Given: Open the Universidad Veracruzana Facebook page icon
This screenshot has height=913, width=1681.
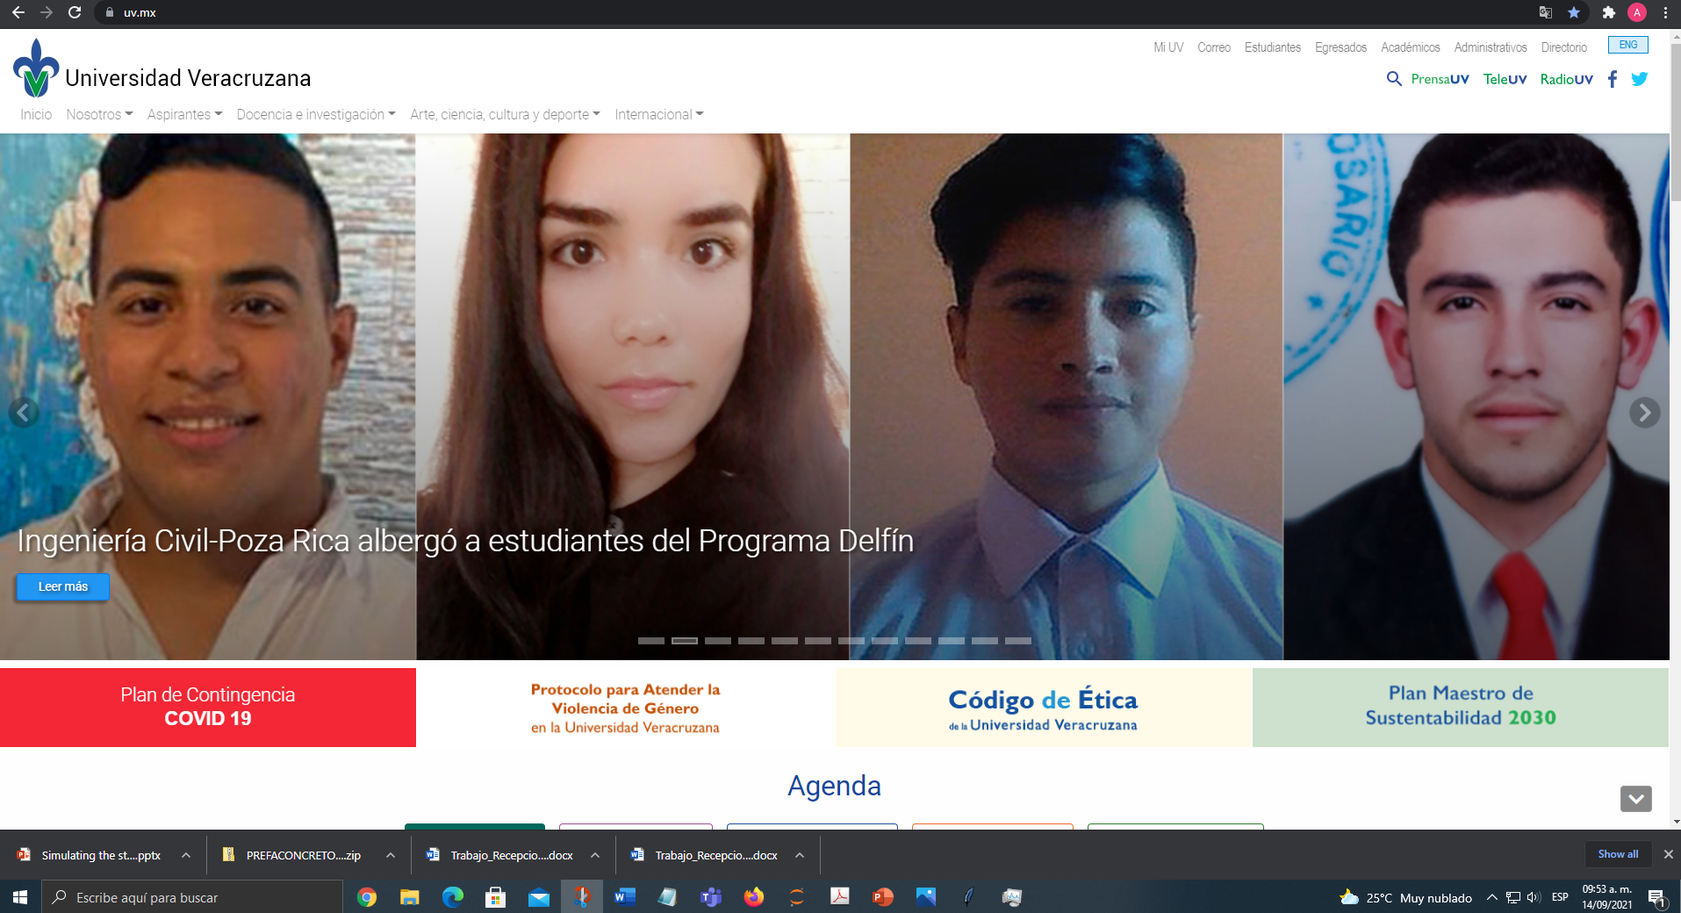Looking at the screenshot, I should click(x=1613, y=79).
